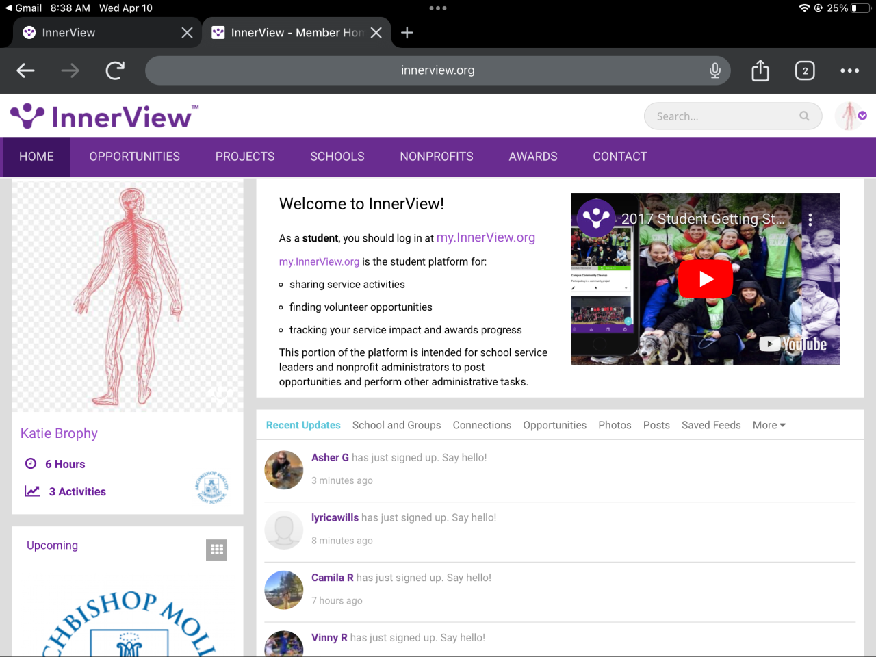Screen dimensions: 876x657
Task: Click the 6 Hours link
Action: coord(65,464)
